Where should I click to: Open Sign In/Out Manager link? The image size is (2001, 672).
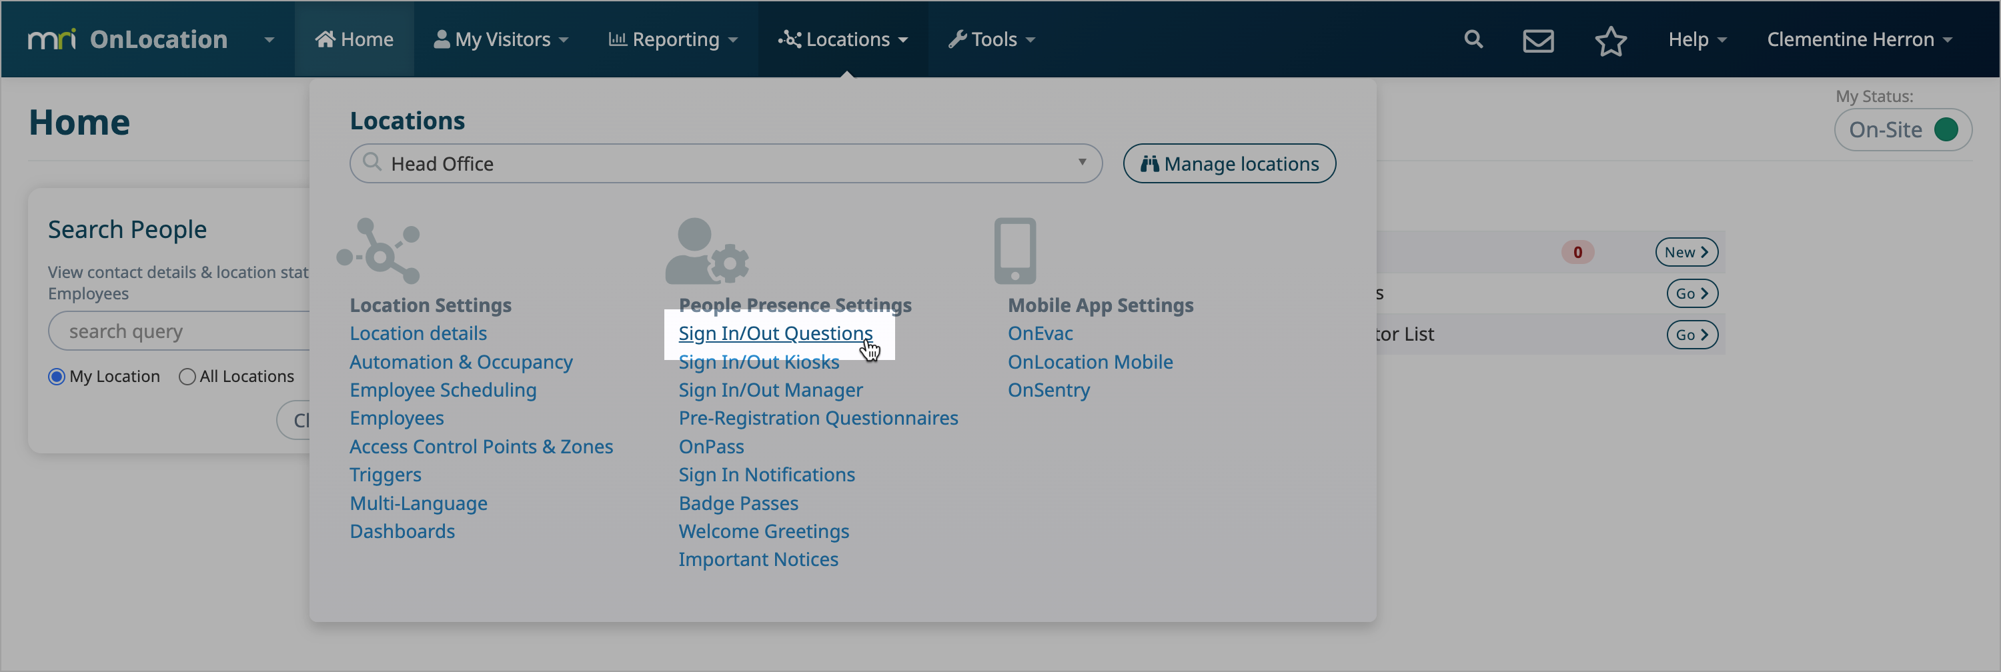click(770, 390)
